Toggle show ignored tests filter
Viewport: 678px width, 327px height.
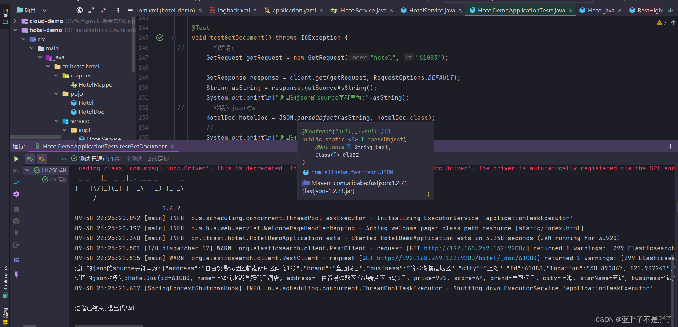click(42, 159)
